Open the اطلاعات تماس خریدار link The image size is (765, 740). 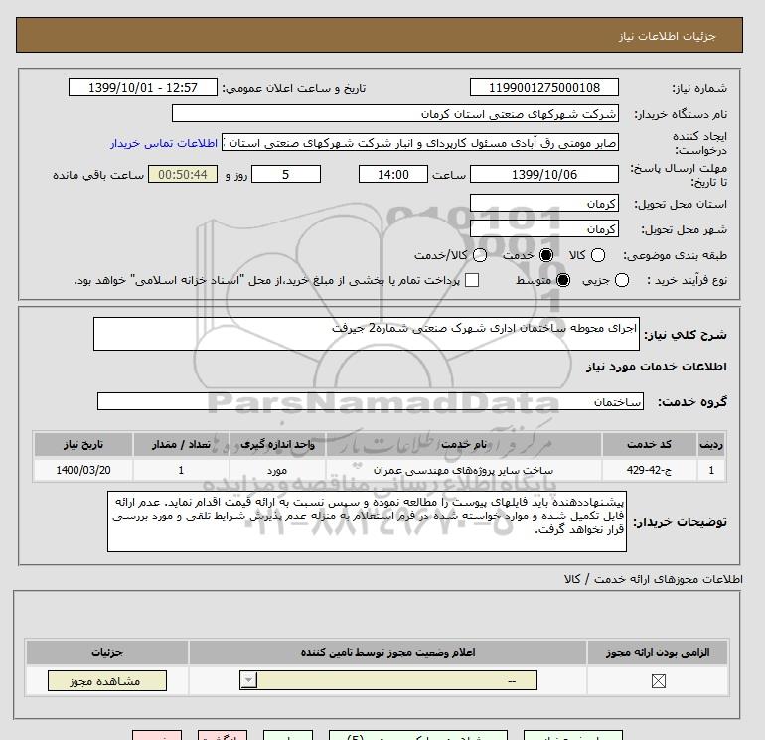pos(164,143)
